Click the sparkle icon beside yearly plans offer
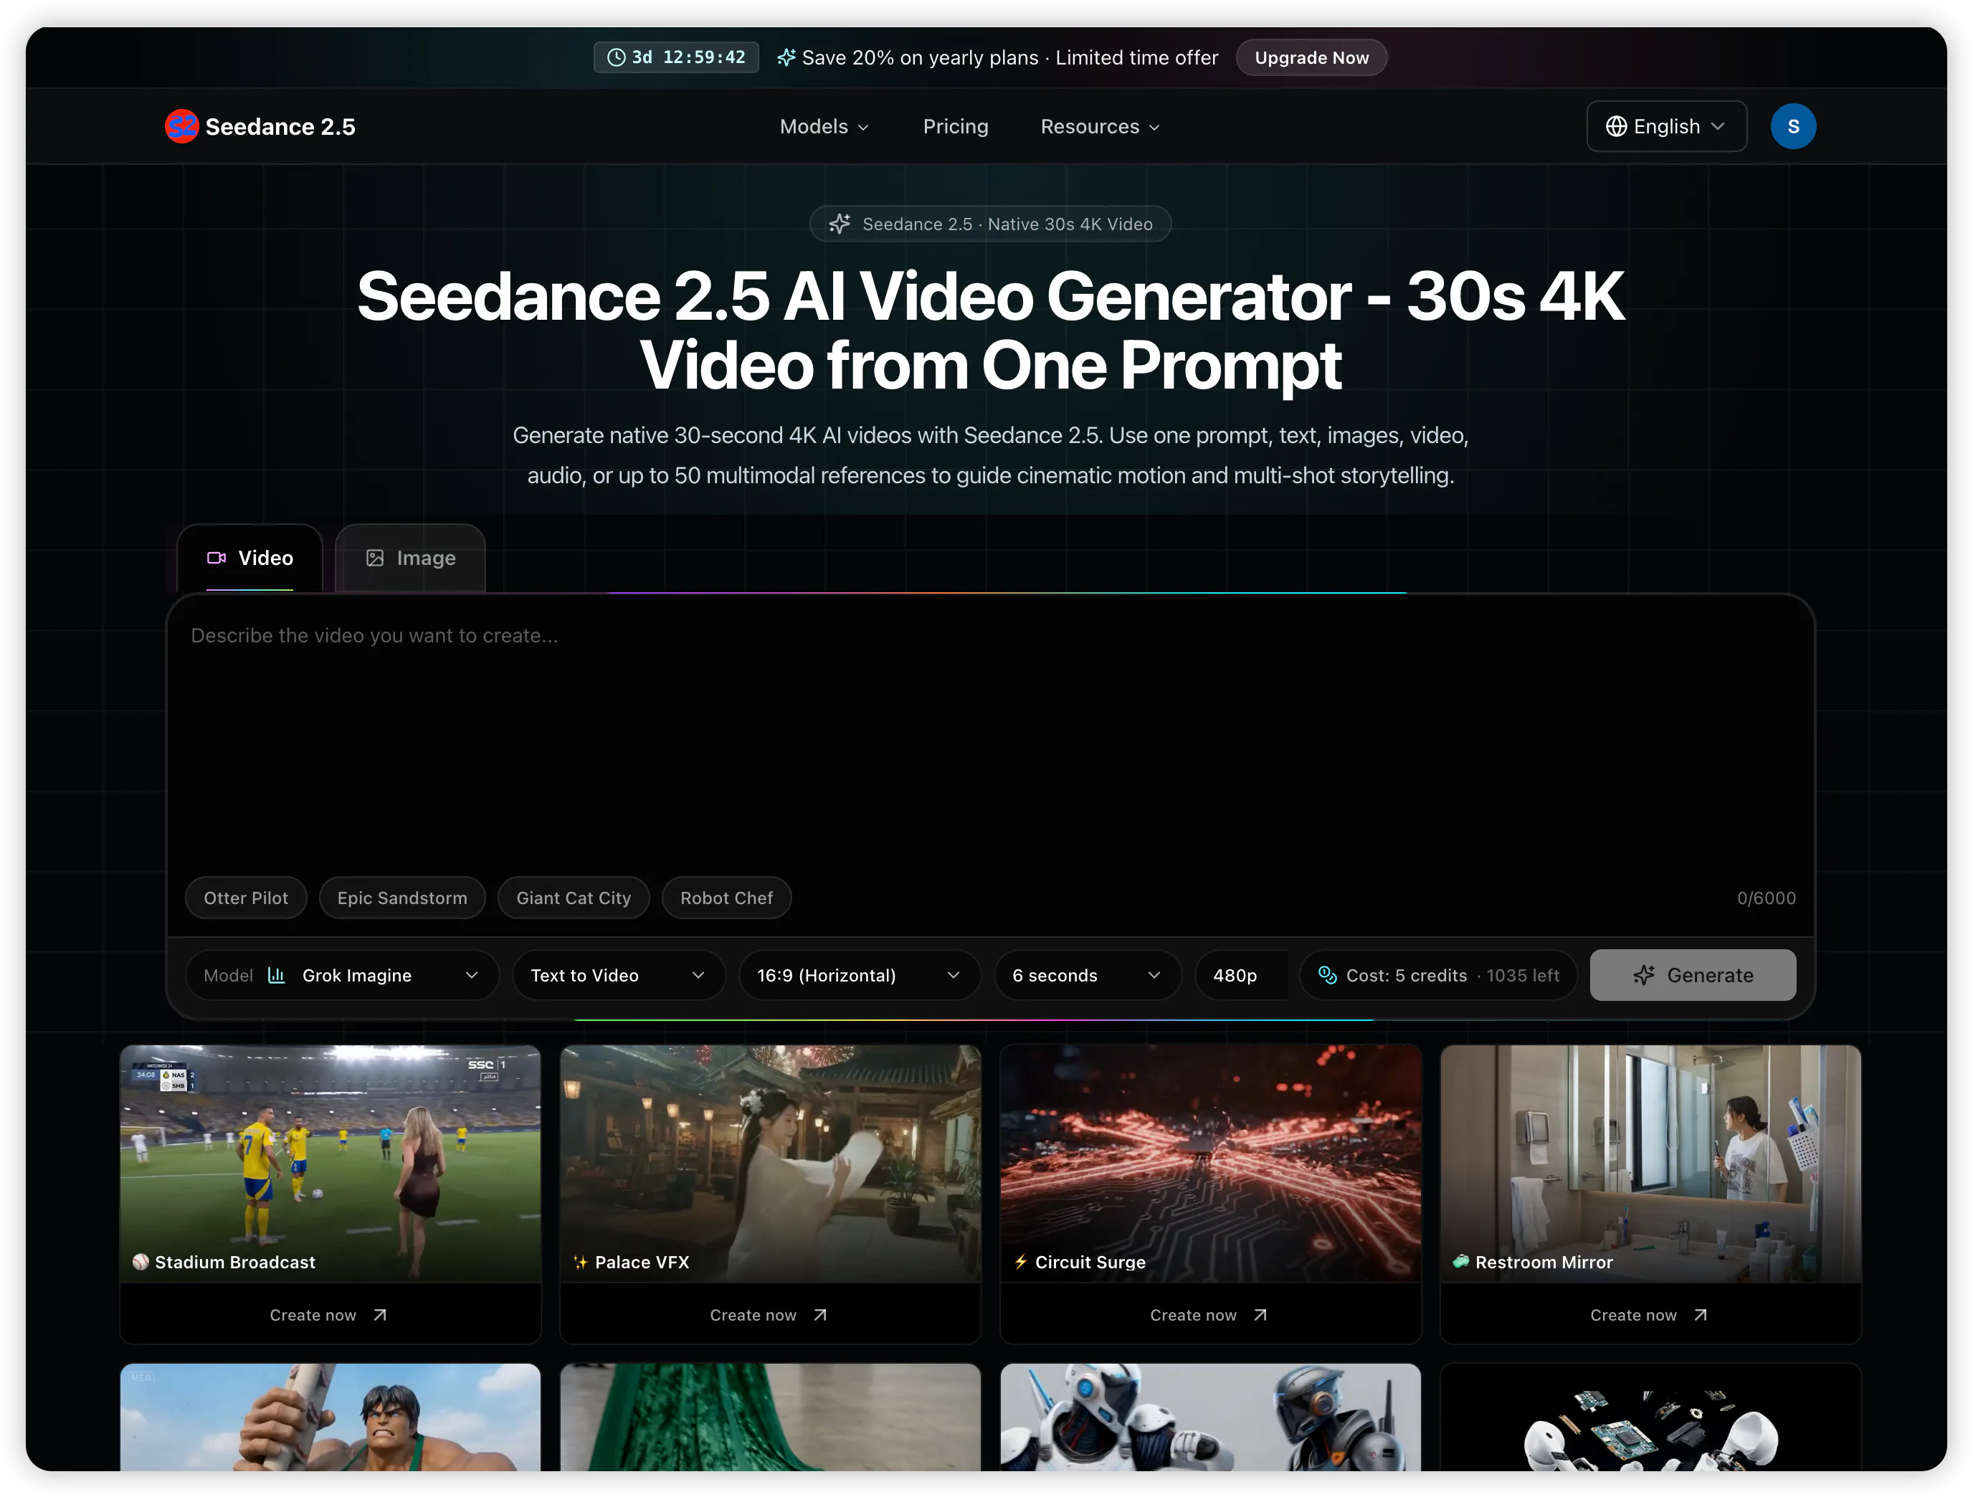This screenshot has height=1497, width=1973. click(x=786, y=58)
